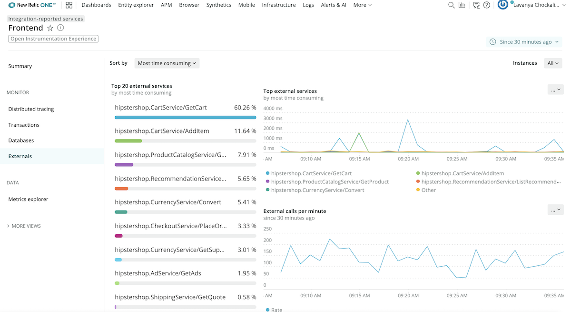571x312 pixels.
Task: Toggle RecommendationService/ListRecommend legend entry
Action: click(x=489, y=182)
